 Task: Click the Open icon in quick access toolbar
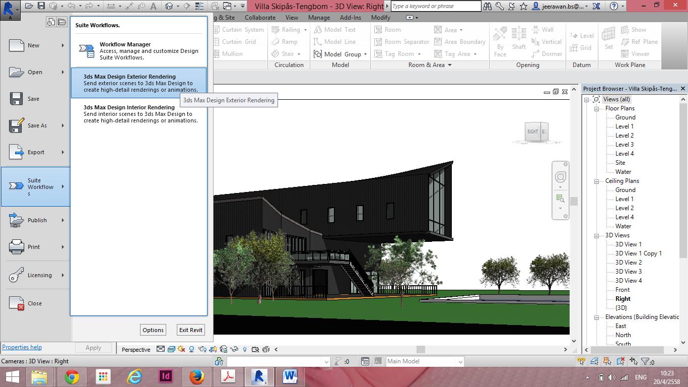29,6
